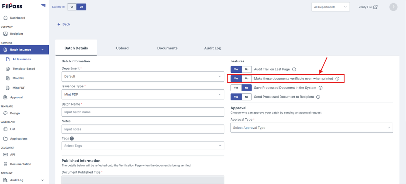This screenshot has height=184, width=406.
Task: Open the help question mark icon
Action: click(393, 7)
